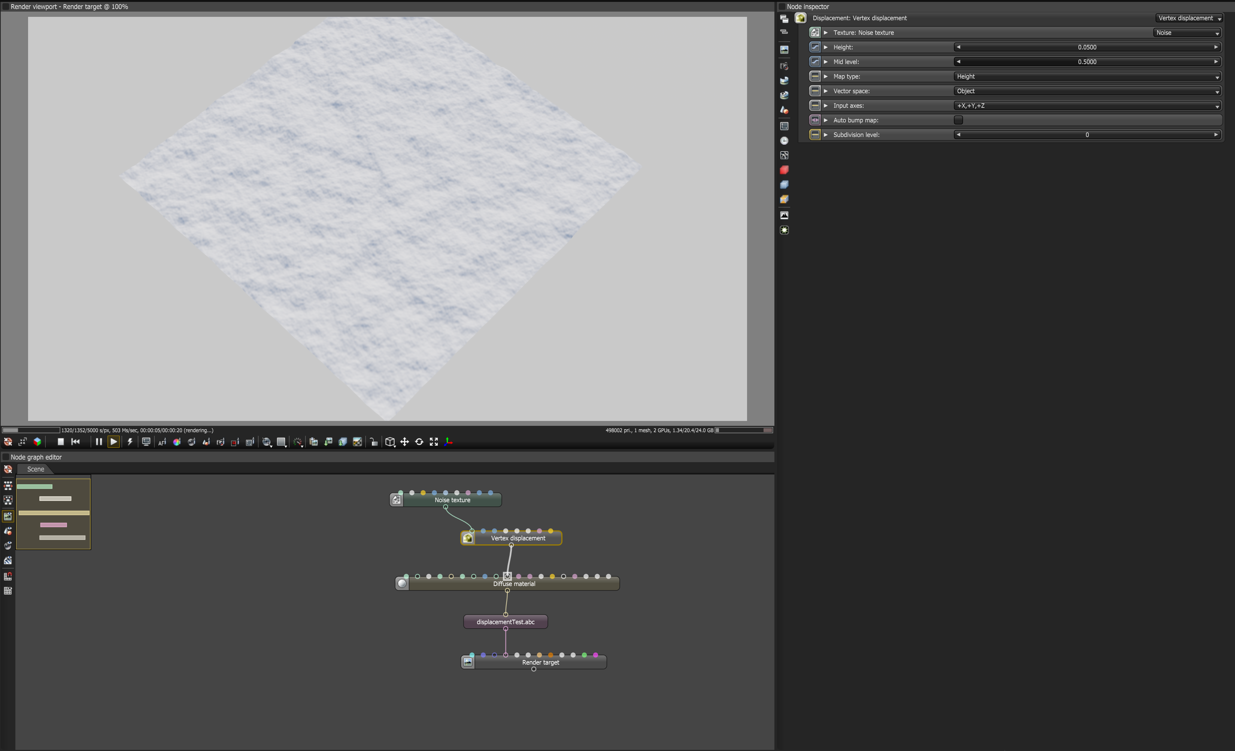Click the orange output AOV icon in sidebar
1235x751 pixels.
[785, 199]
